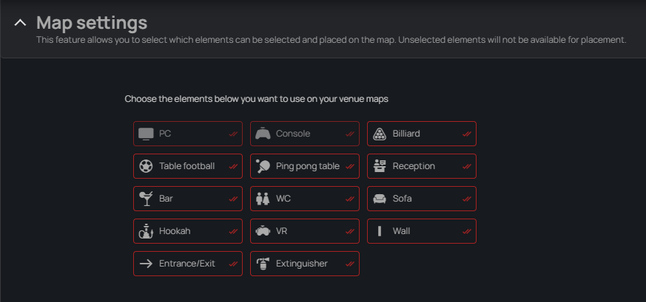Screen dimensions: 646x302
Task: Select the Table football element label
Action: [x=186, y=166]
